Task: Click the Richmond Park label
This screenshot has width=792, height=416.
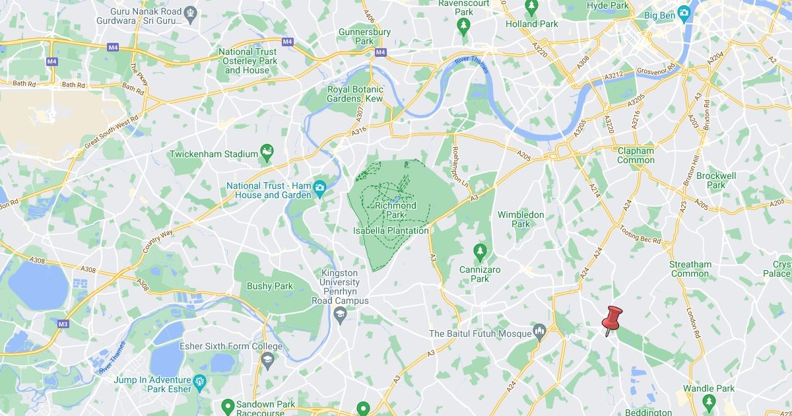Action: (395, 210)
